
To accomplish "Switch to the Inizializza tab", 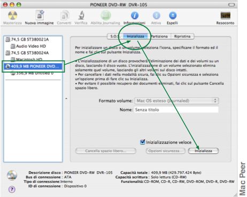I will point(135,36).
